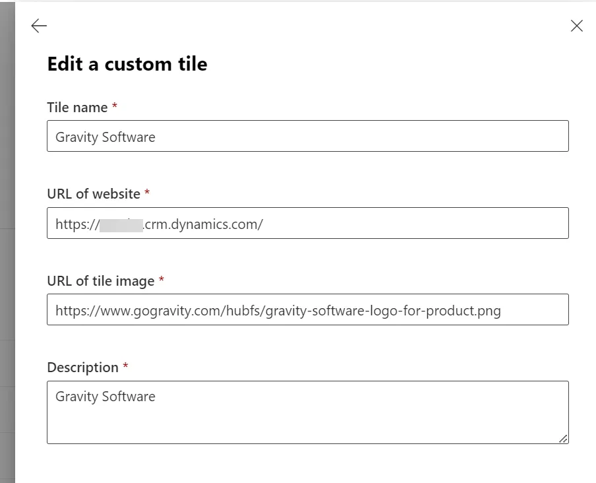Click the 'Description' field label
This screenshot has height=483, width=596.
83,368
